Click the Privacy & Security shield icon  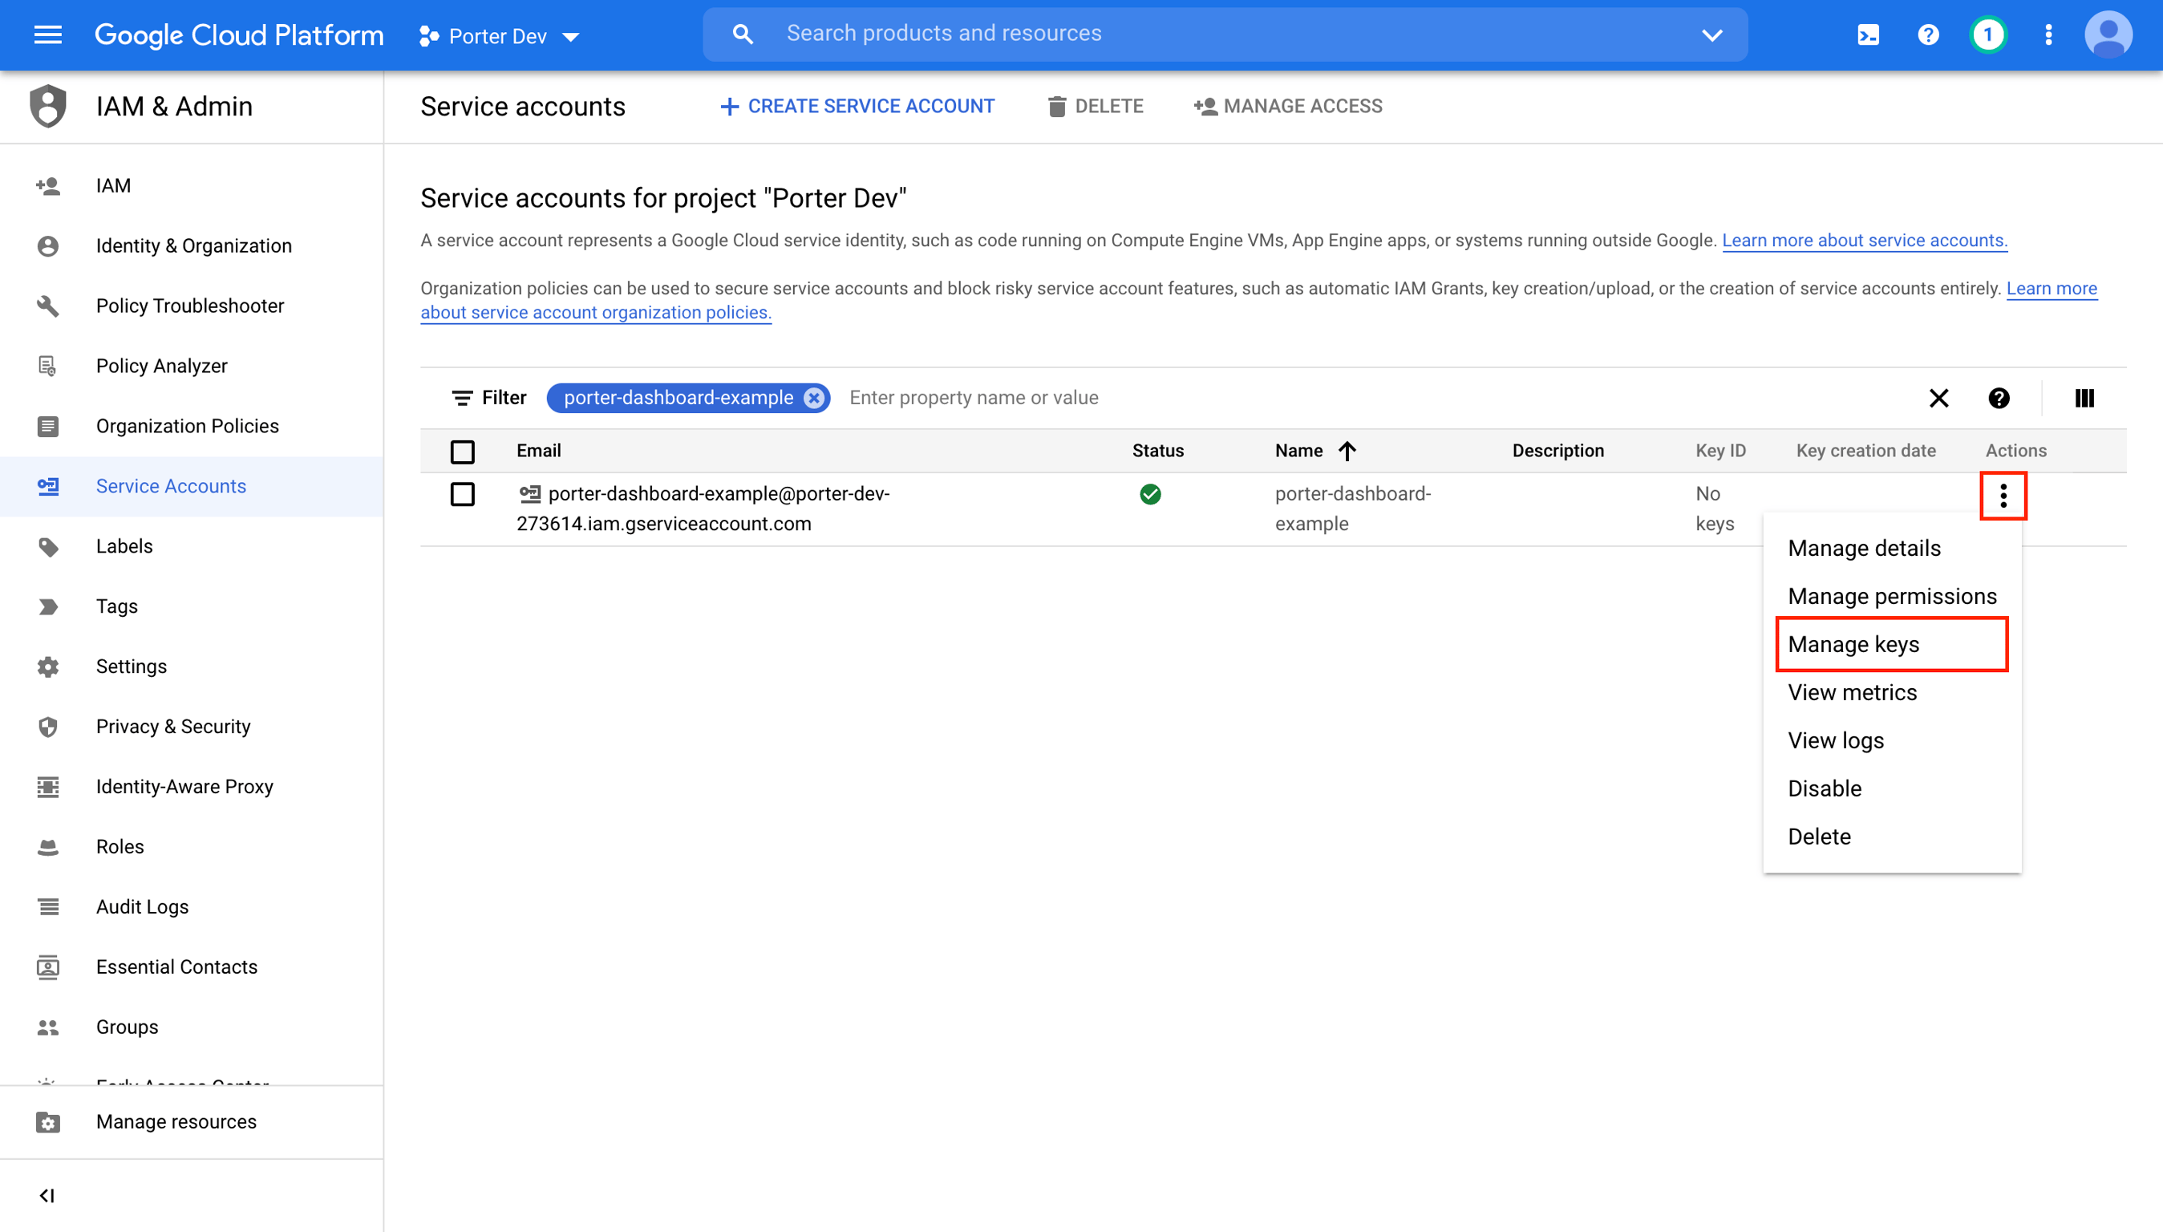pos(47,727)
